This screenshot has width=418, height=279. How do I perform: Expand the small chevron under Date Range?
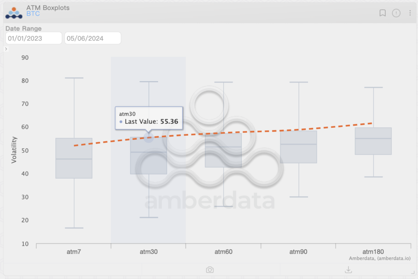coord(6,49)
